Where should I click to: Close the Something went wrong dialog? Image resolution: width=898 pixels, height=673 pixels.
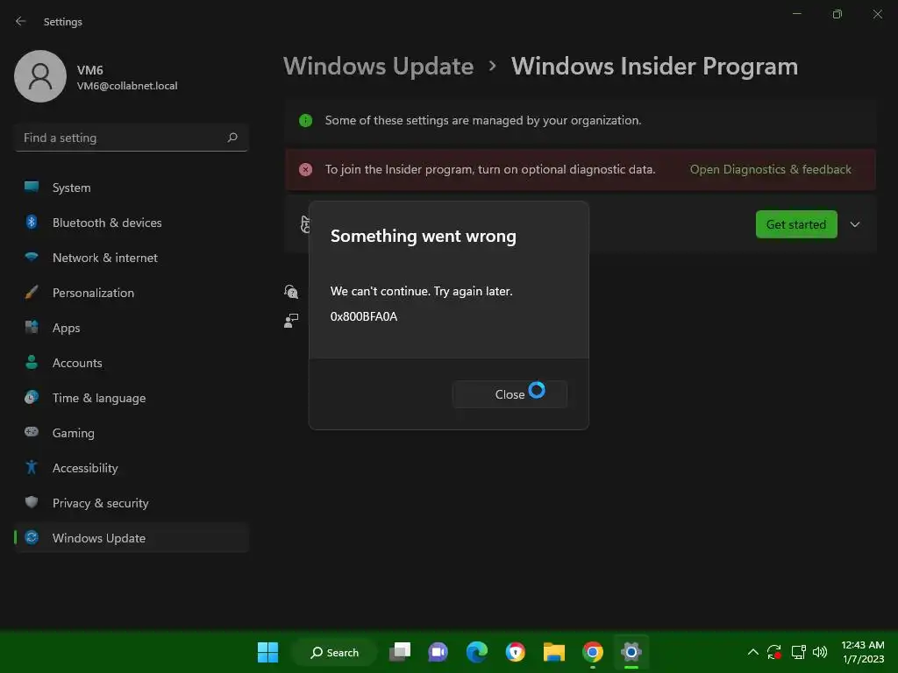(x=510, y=394)
